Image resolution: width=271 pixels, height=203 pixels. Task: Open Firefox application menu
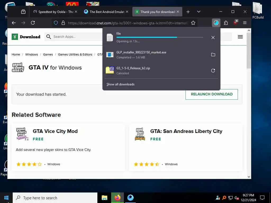pos(245,23)
